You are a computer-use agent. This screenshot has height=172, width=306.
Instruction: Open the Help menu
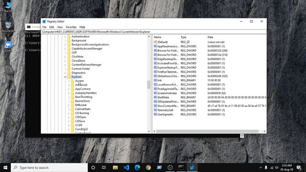(82, 27)
